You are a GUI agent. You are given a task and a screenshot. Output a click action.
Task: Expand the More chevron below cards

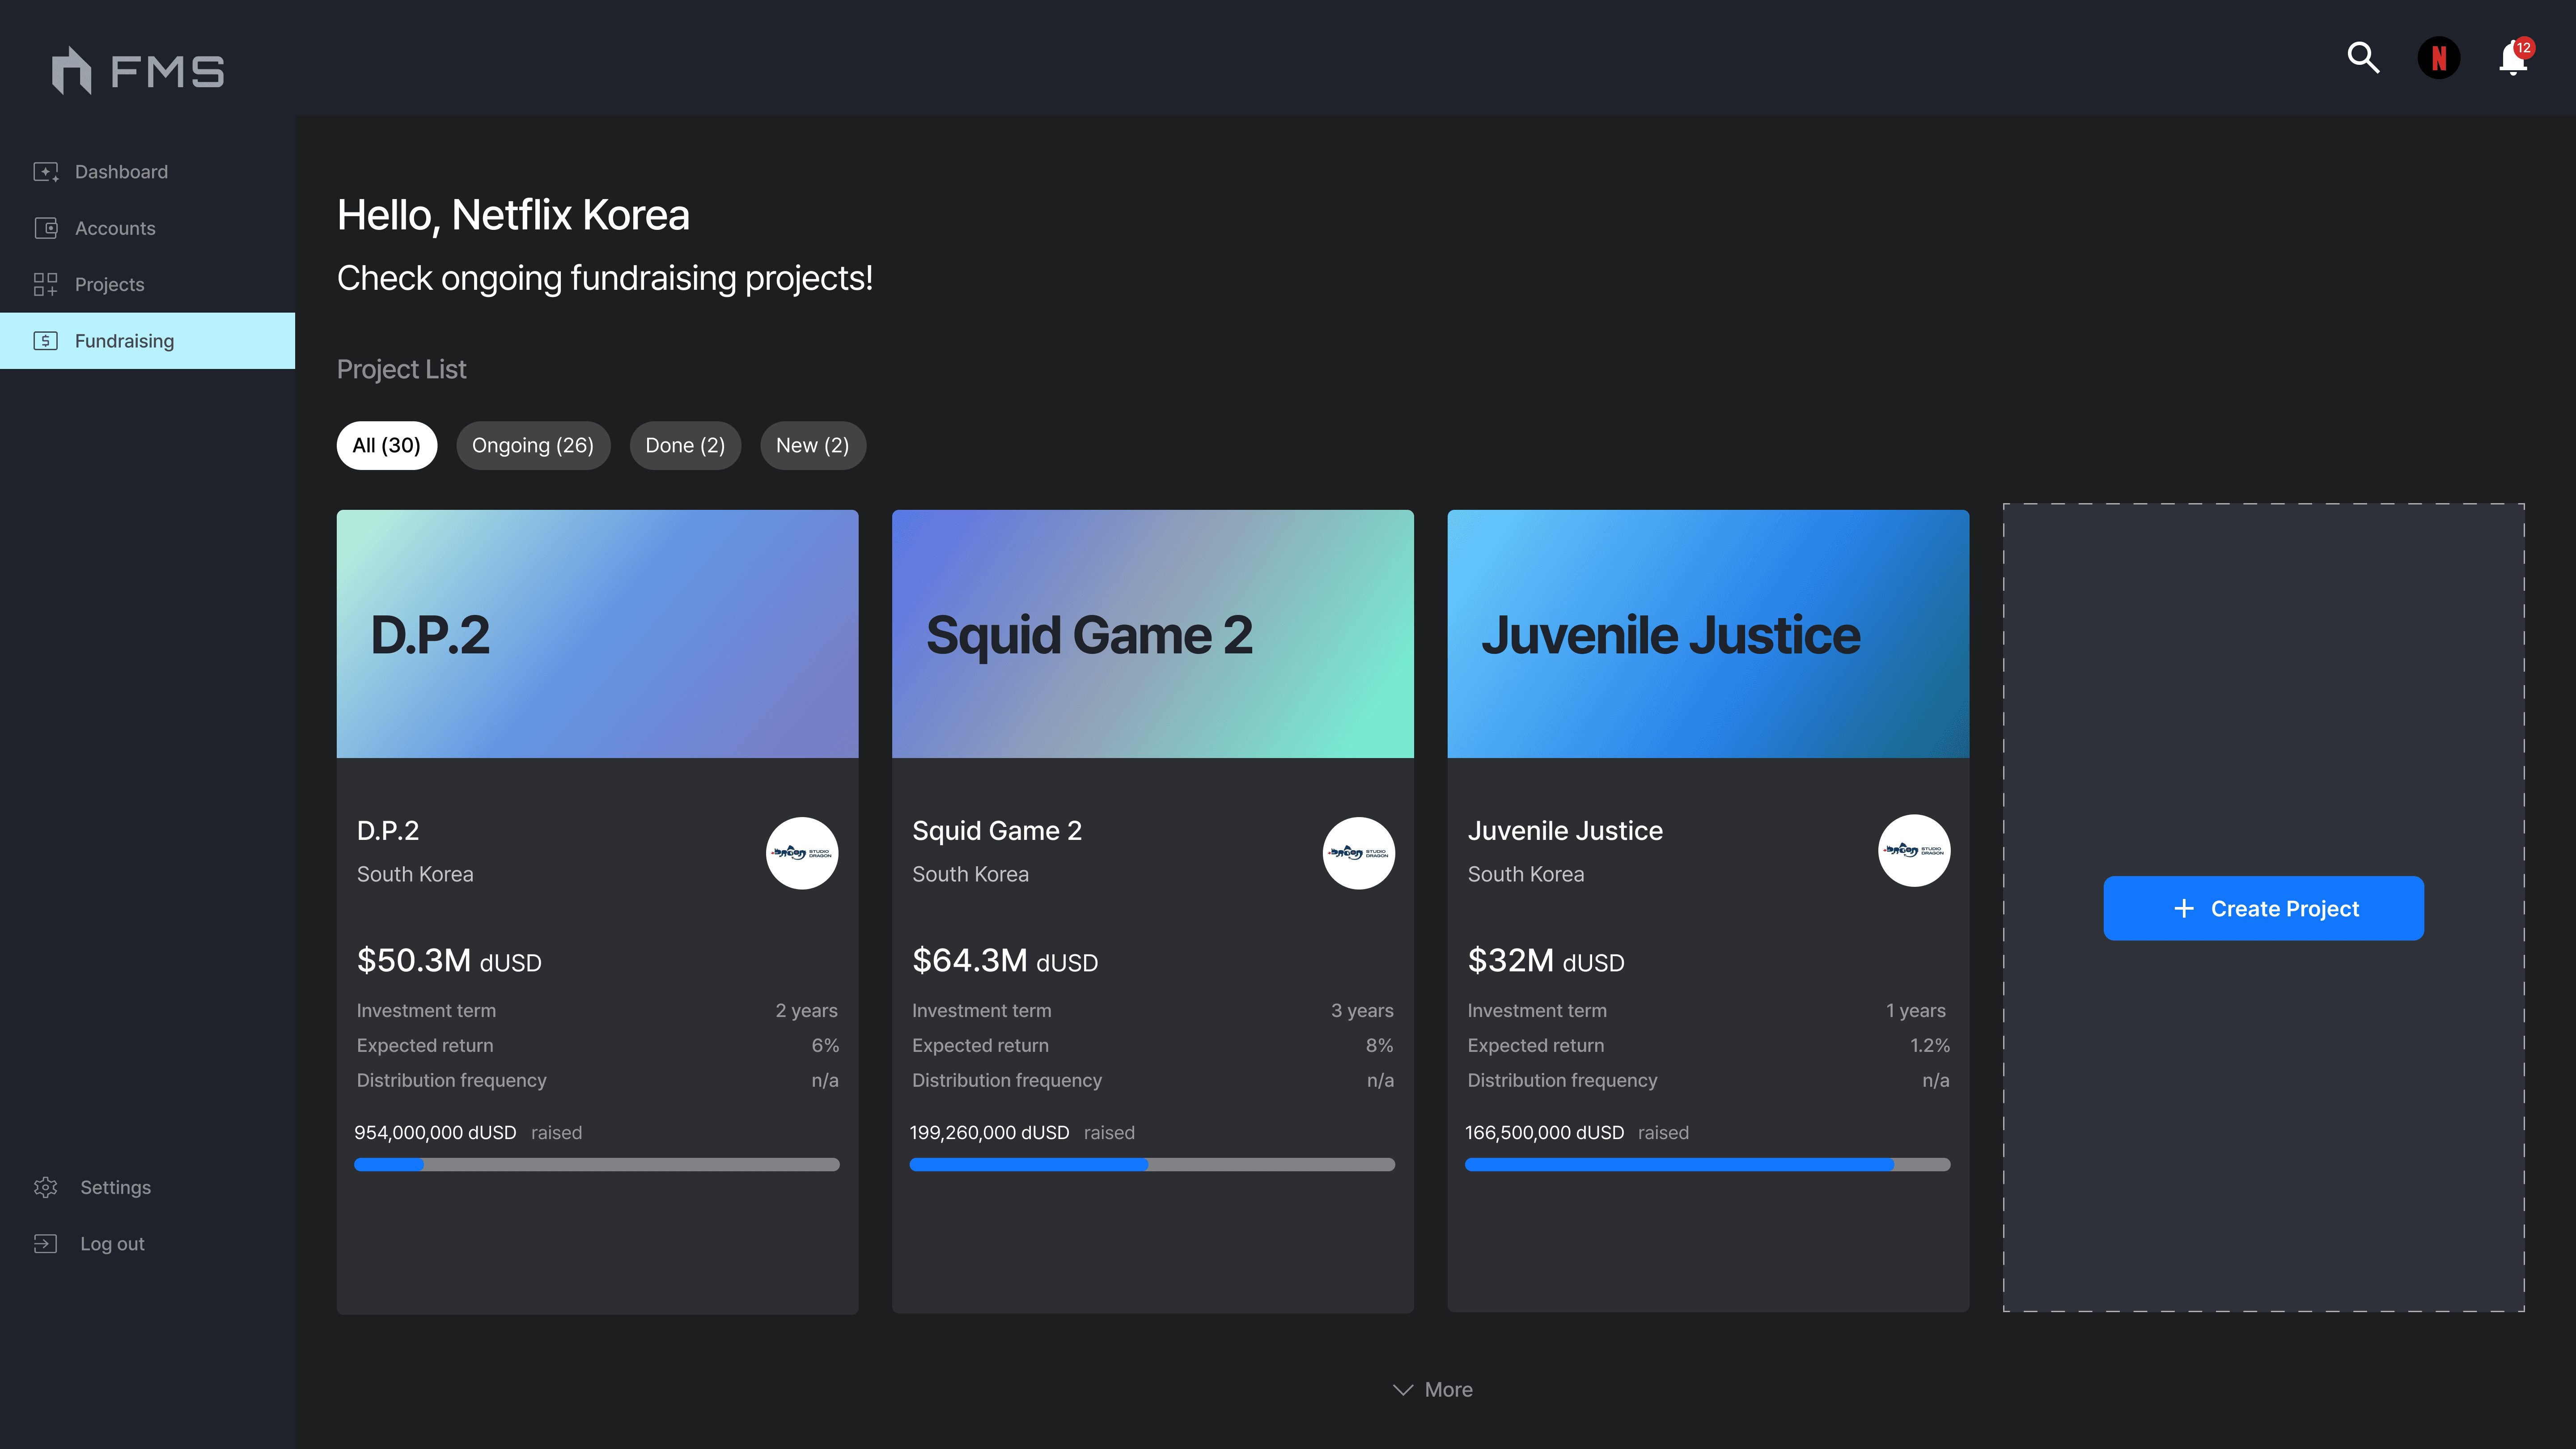click(x=1403, y=1390)
